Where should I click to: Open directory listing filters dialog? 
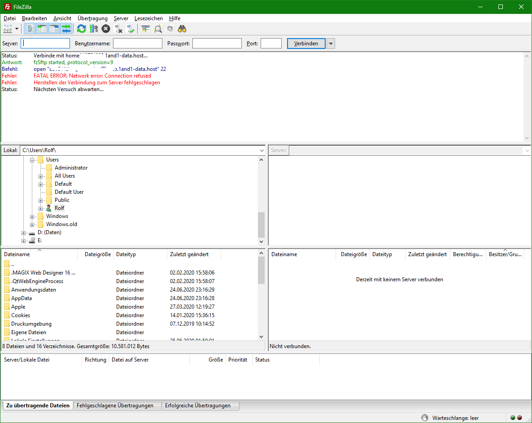[145, 29]
